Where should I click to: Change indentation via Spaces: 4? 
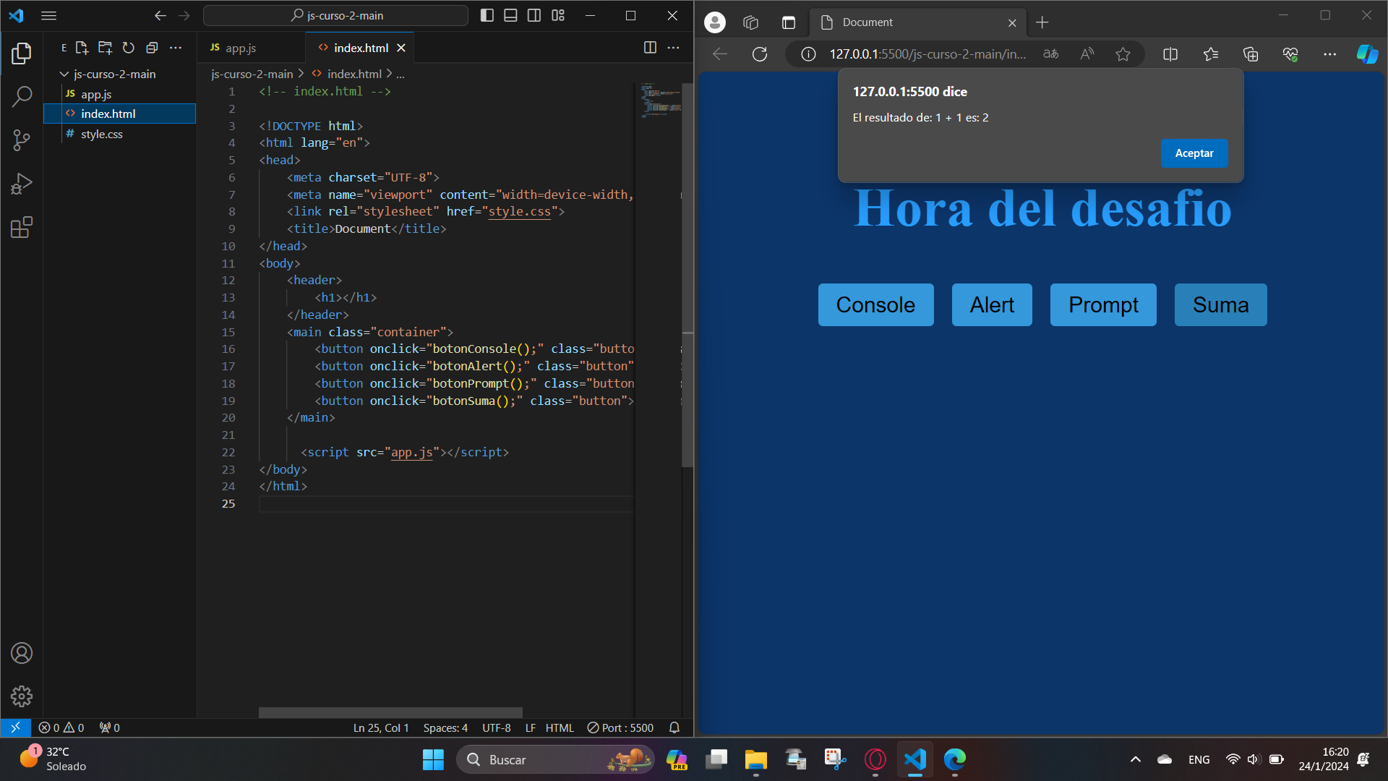(445, 727)
